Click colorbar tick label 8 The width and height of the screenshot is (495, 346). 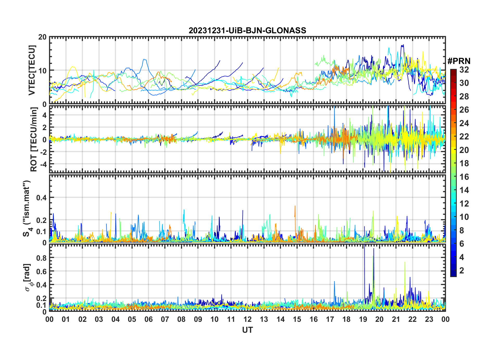462,230
